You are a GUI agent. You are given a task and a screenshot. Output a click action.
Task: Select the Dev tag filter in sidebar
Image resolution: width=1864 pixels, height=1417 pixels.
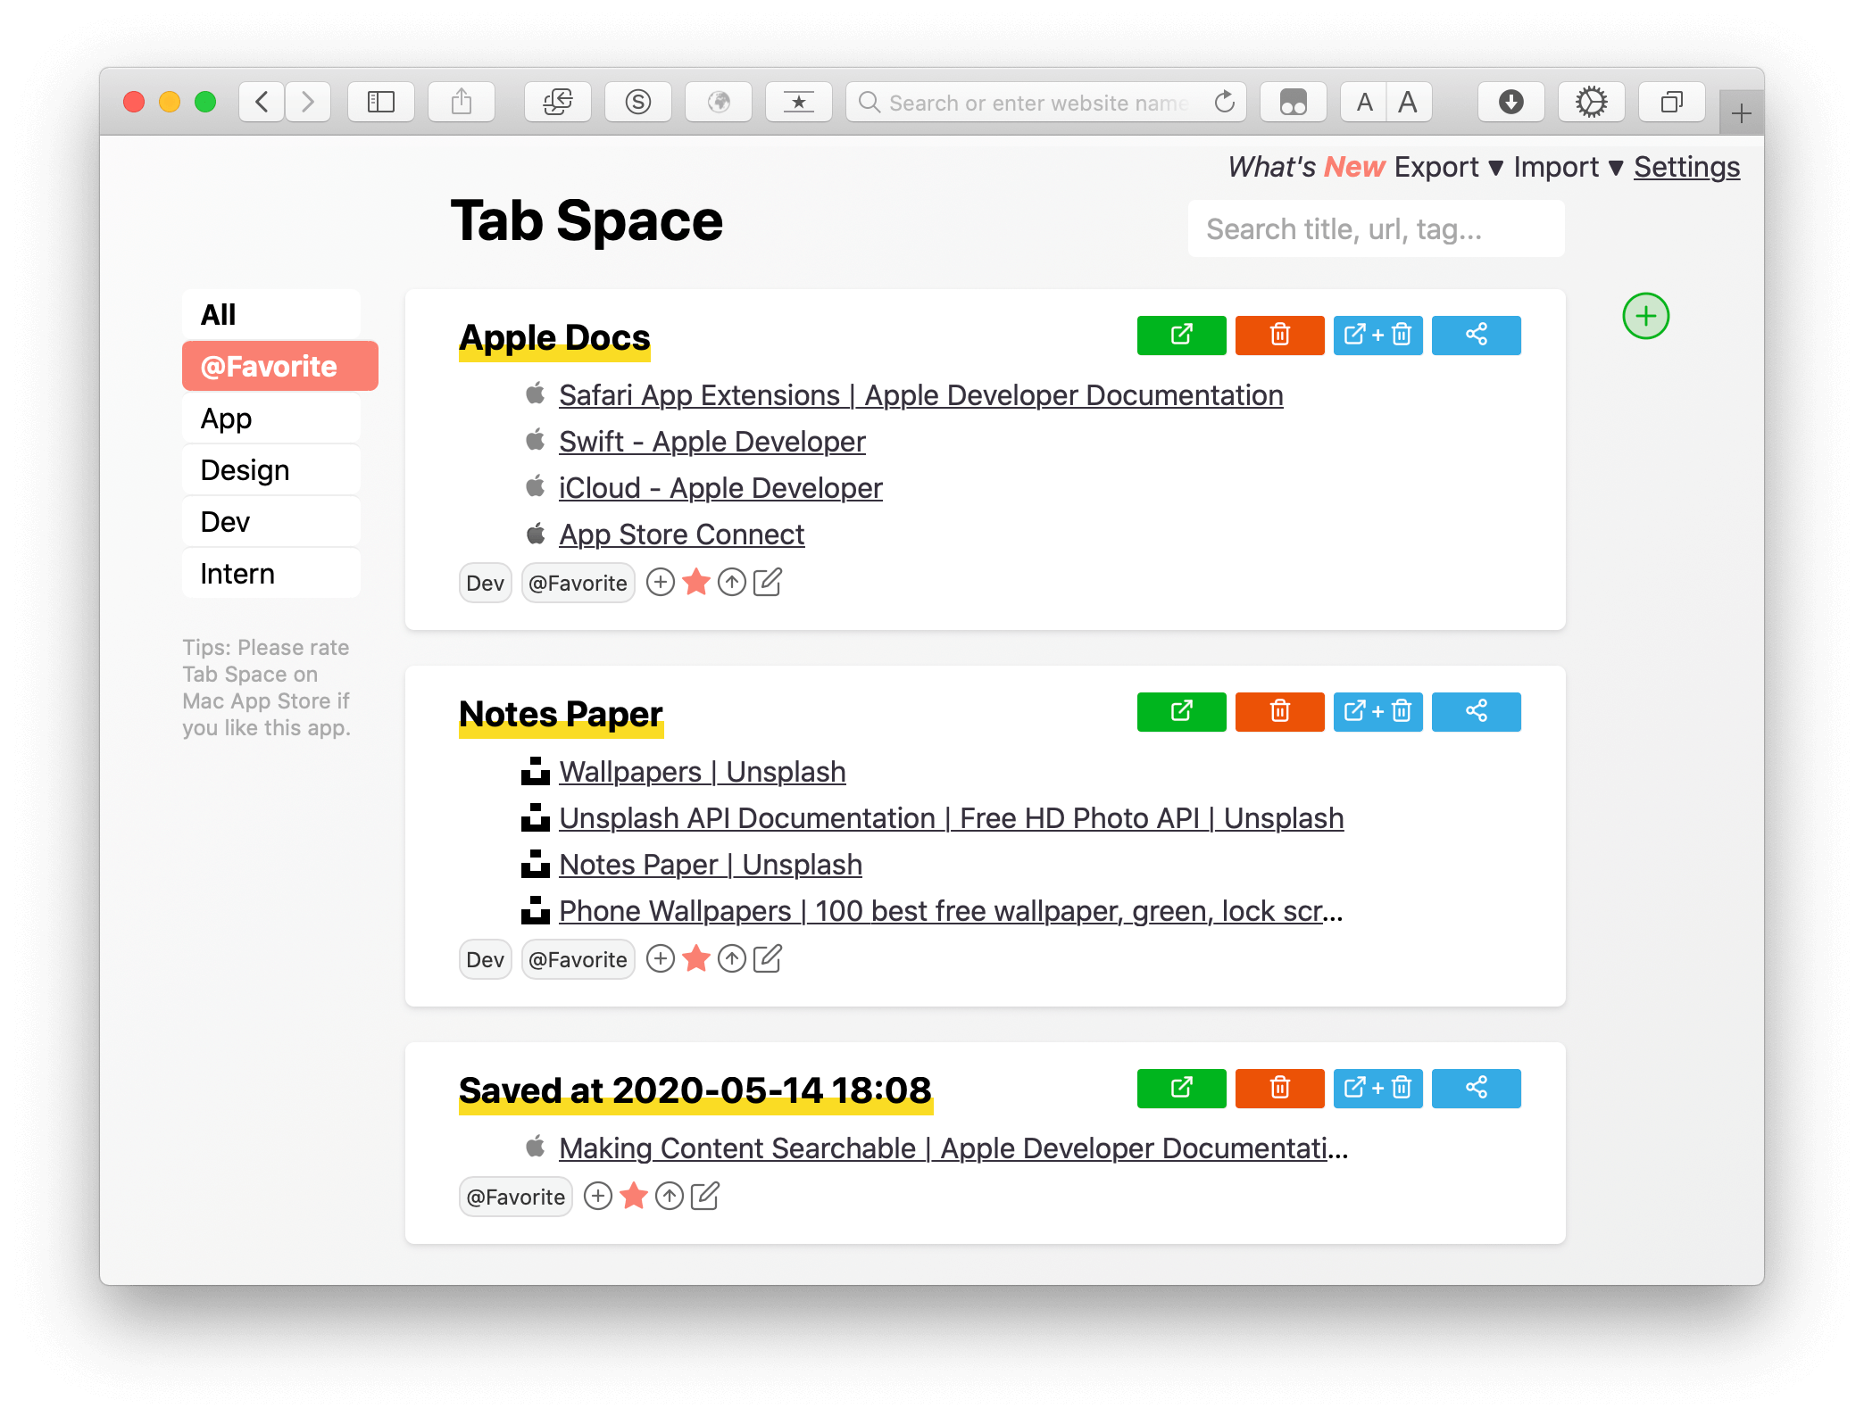click(271, 521)
